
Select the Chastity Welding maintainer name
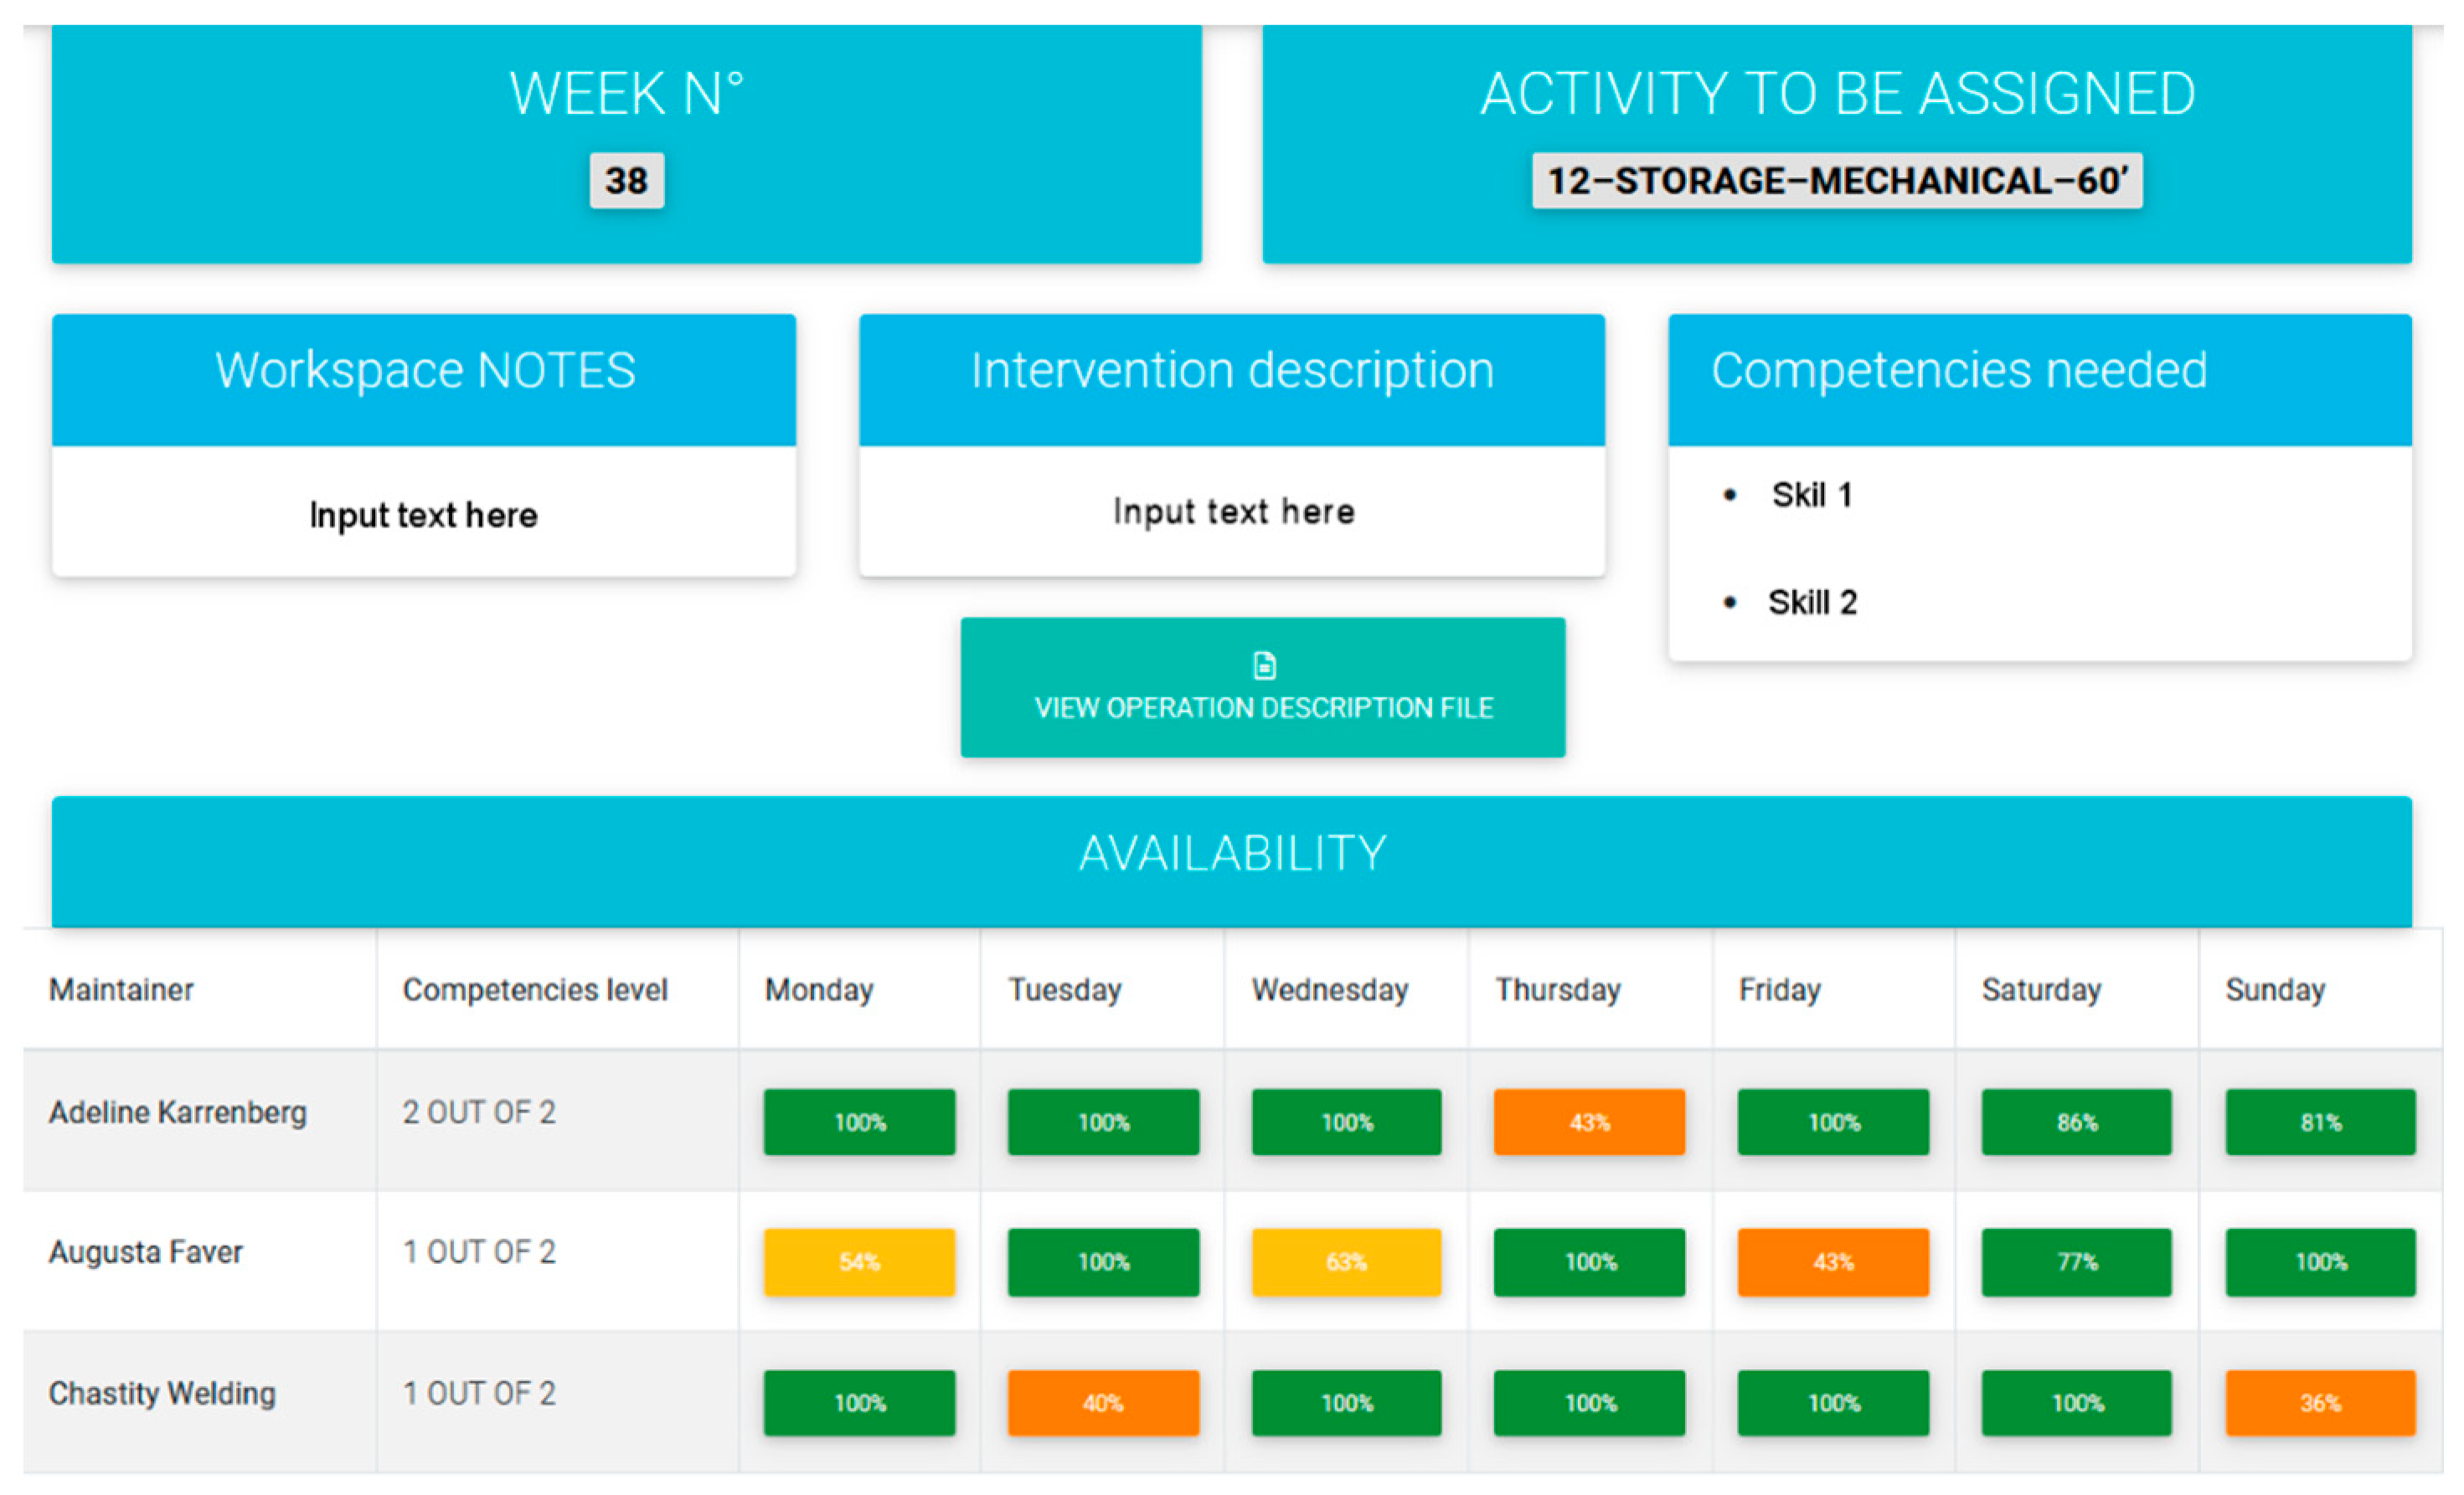pos(162,1393)
